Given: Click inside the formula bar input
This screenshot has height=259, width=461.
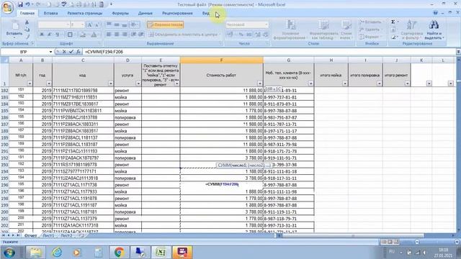Looking at the screenshot, I should [x=269, y=52].
